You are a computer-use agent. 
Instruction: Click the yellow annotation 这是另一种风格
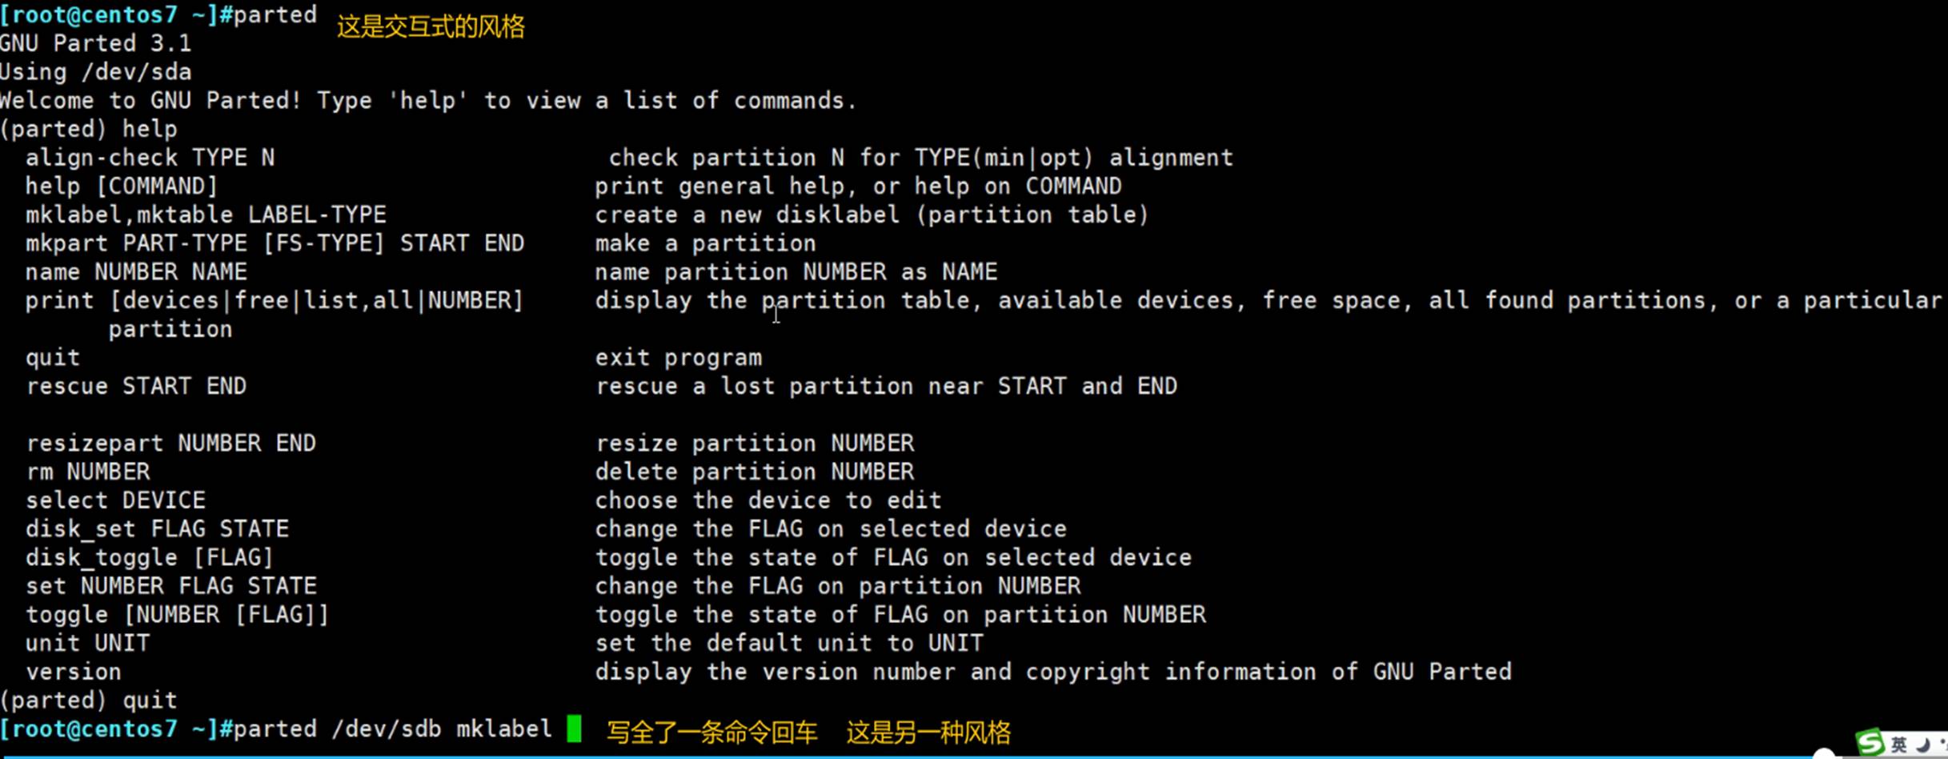tap(928, 732)
